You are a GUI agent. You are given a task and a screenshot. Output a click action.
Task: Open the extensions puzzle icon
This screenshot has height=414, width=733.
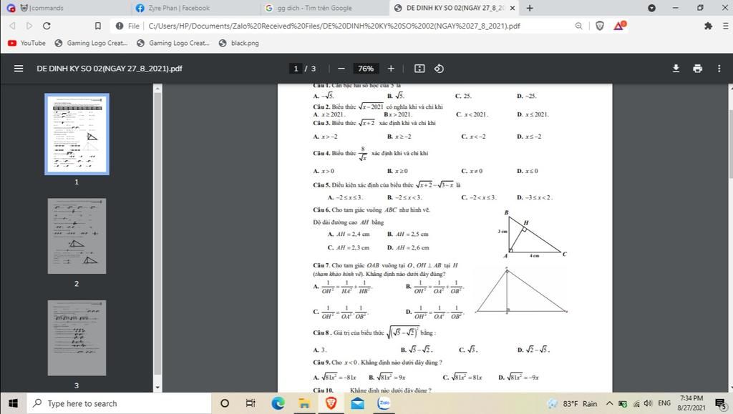708,26
